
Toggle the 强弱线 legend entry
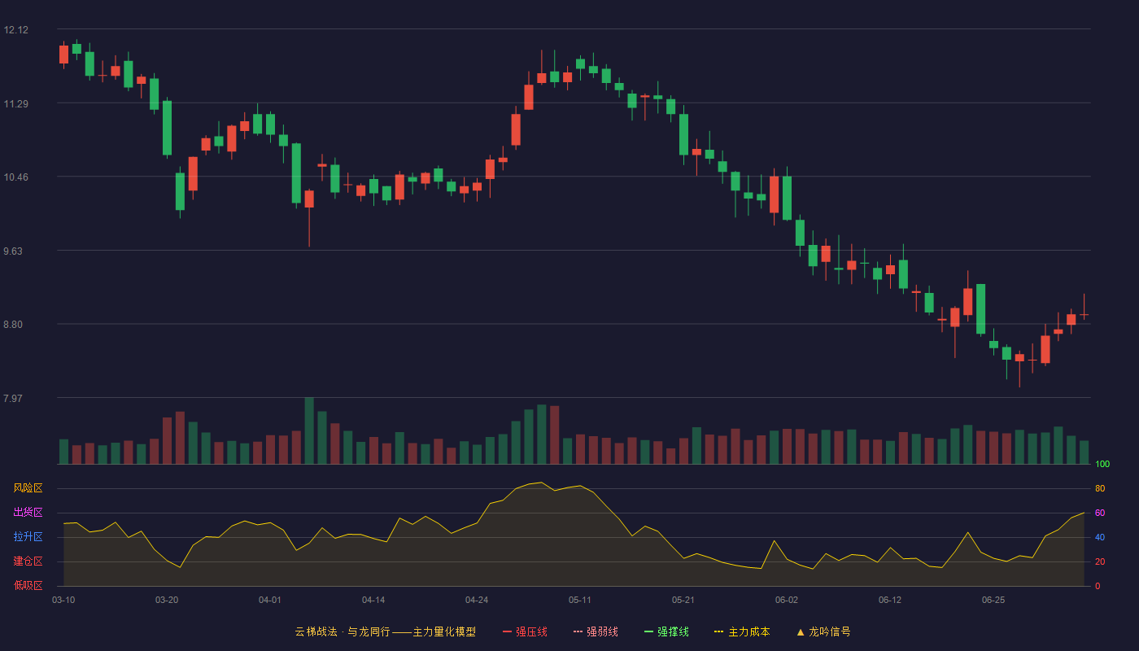coord(596,631)
